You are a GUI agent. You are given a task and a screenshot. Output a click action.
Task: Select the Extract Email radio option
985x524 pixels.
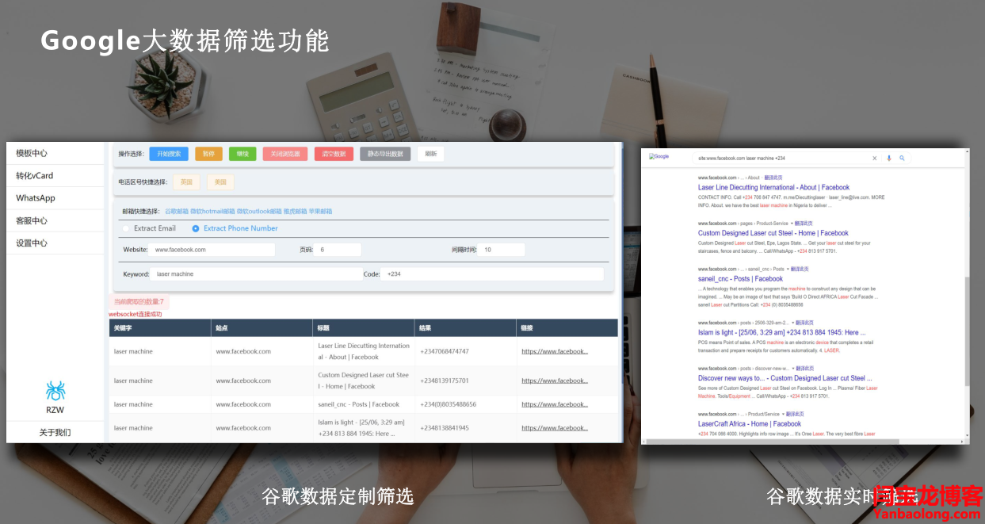coord(125,228)
